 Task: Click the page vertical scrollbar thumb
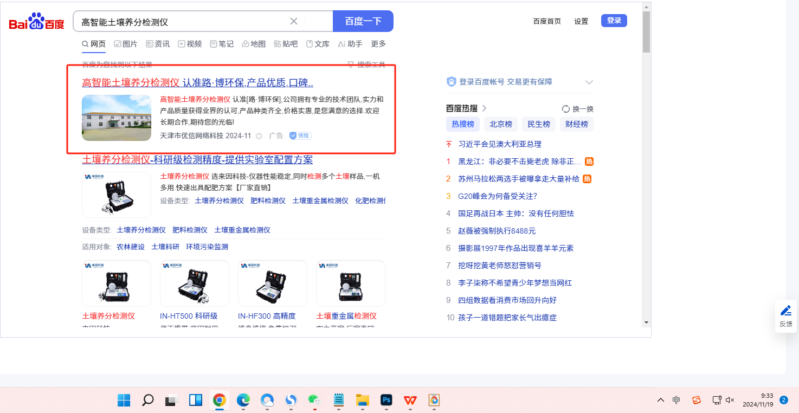[x=646, y=33]
